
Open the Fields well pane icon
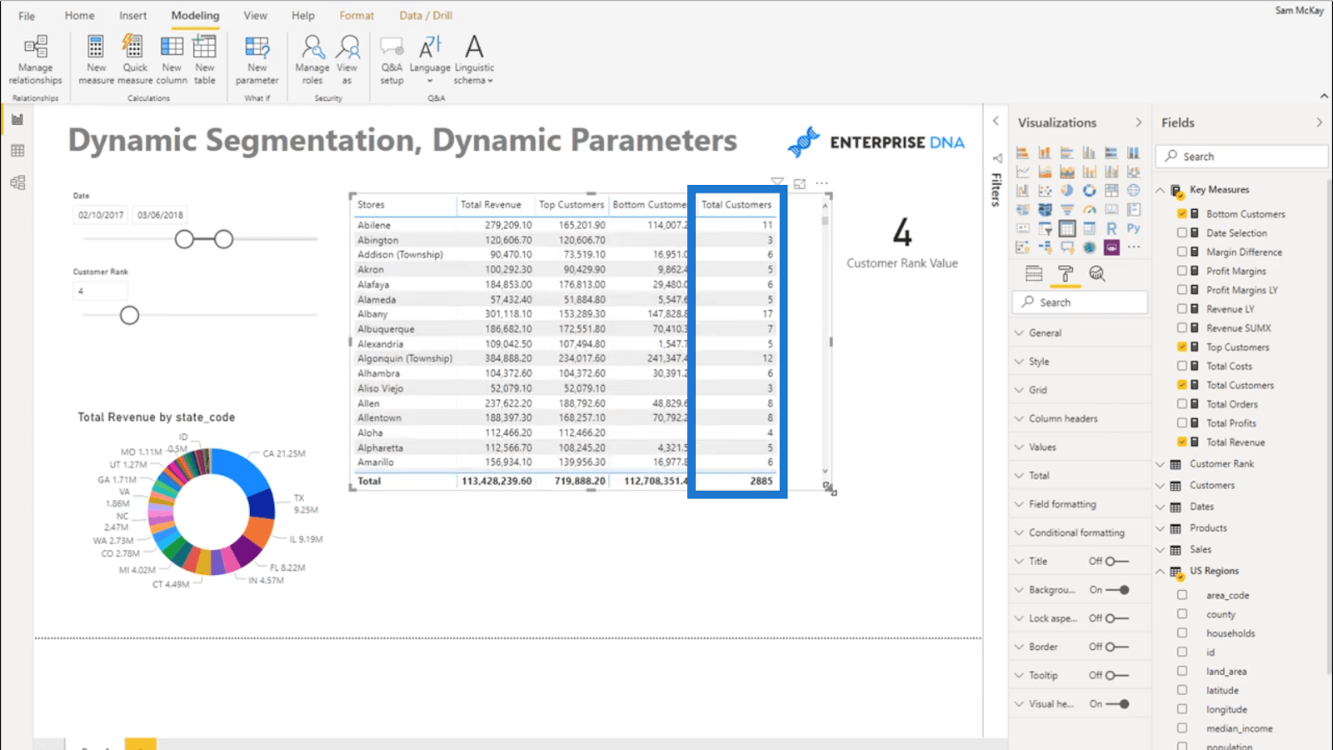(1034, 273)
